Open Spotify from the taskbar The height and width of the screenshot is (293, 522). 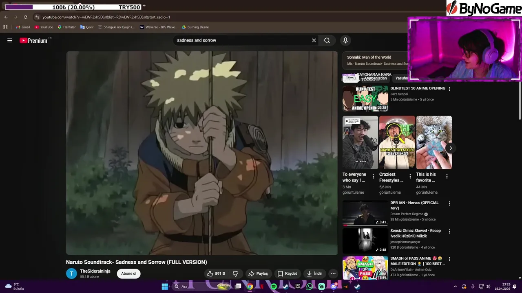coord(274,286)
